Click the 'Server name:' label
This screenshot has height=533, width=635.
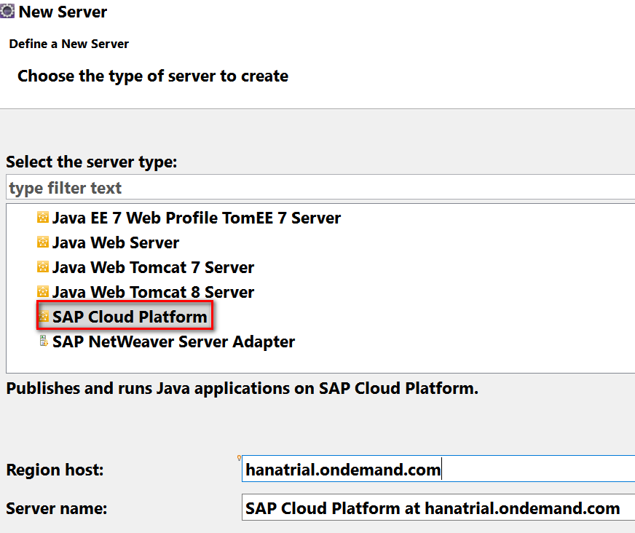[x=56, y=508]
